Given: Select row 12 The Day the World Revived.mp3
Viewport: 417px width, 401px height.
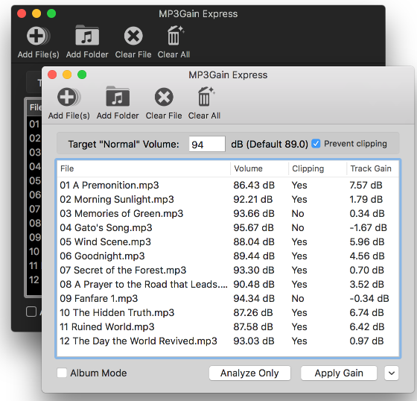Looking at the screenshot, I should pyautogui.click(x=228, y=341).
